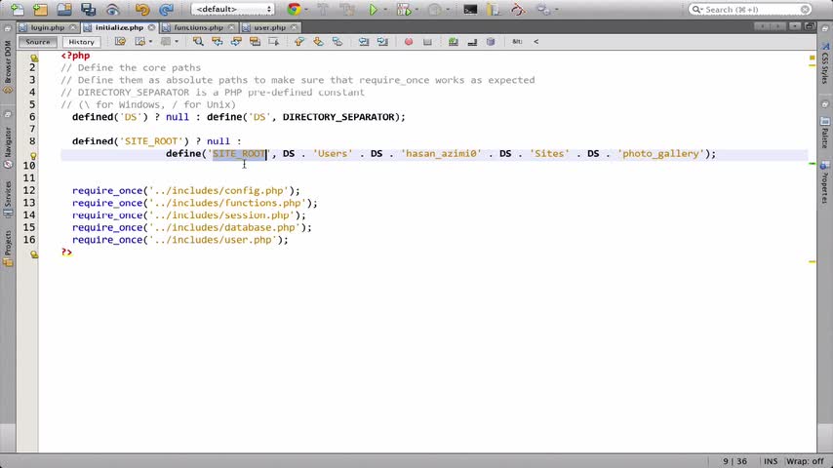Click the 9 | 36 cursor position
The height and width of the screenshot is (468, 833).
tap(734, 461)
